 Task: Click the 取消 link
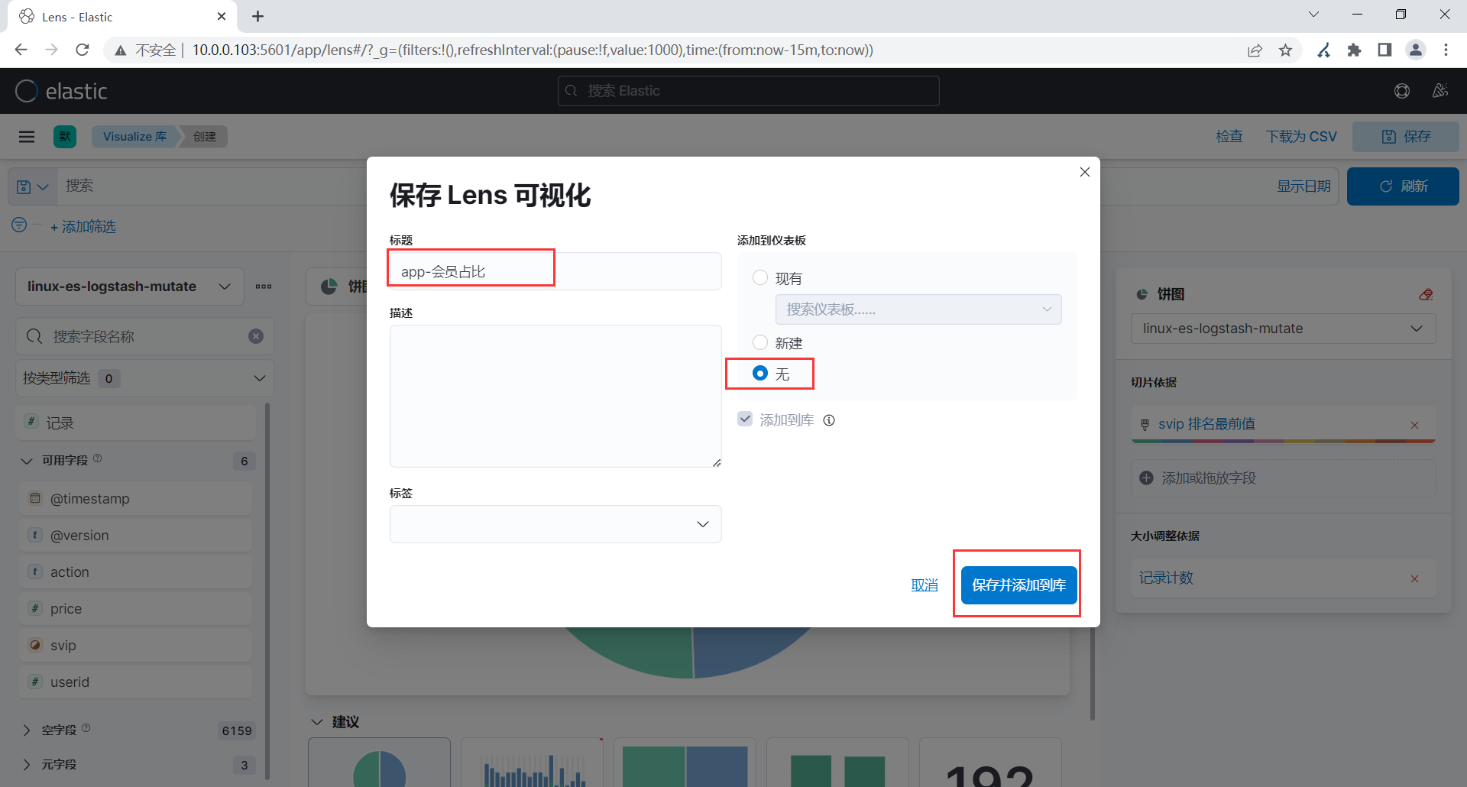[925, 585]
